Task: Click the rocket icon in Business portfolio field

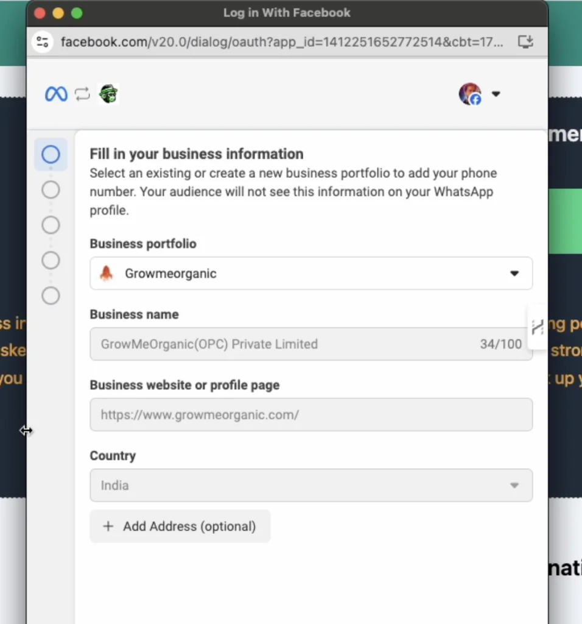Action: tap(106, 274)
